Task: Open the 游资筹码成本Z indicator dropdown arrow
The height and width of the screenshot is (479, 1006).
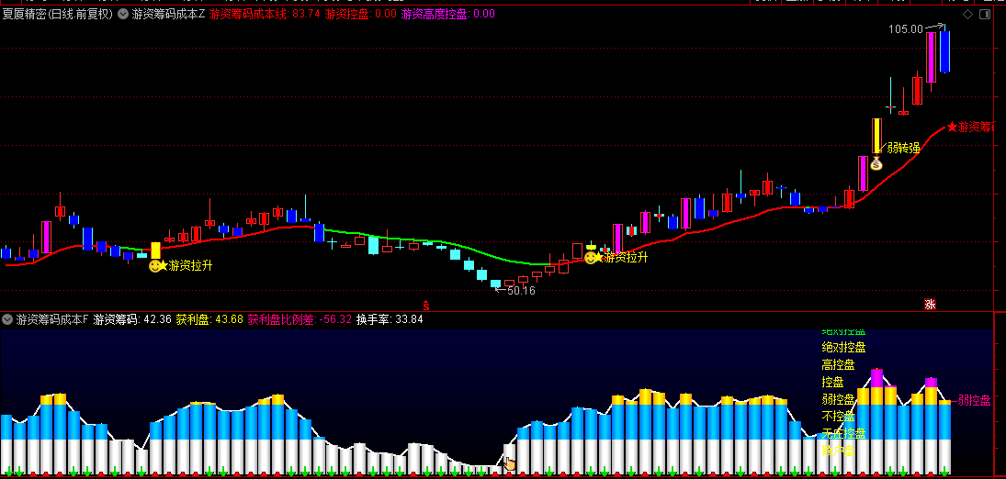Action: point(123,14)
